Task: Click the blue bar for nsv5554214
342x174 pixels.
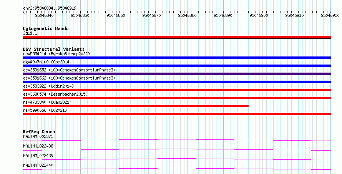Action: tap(177, 58)
